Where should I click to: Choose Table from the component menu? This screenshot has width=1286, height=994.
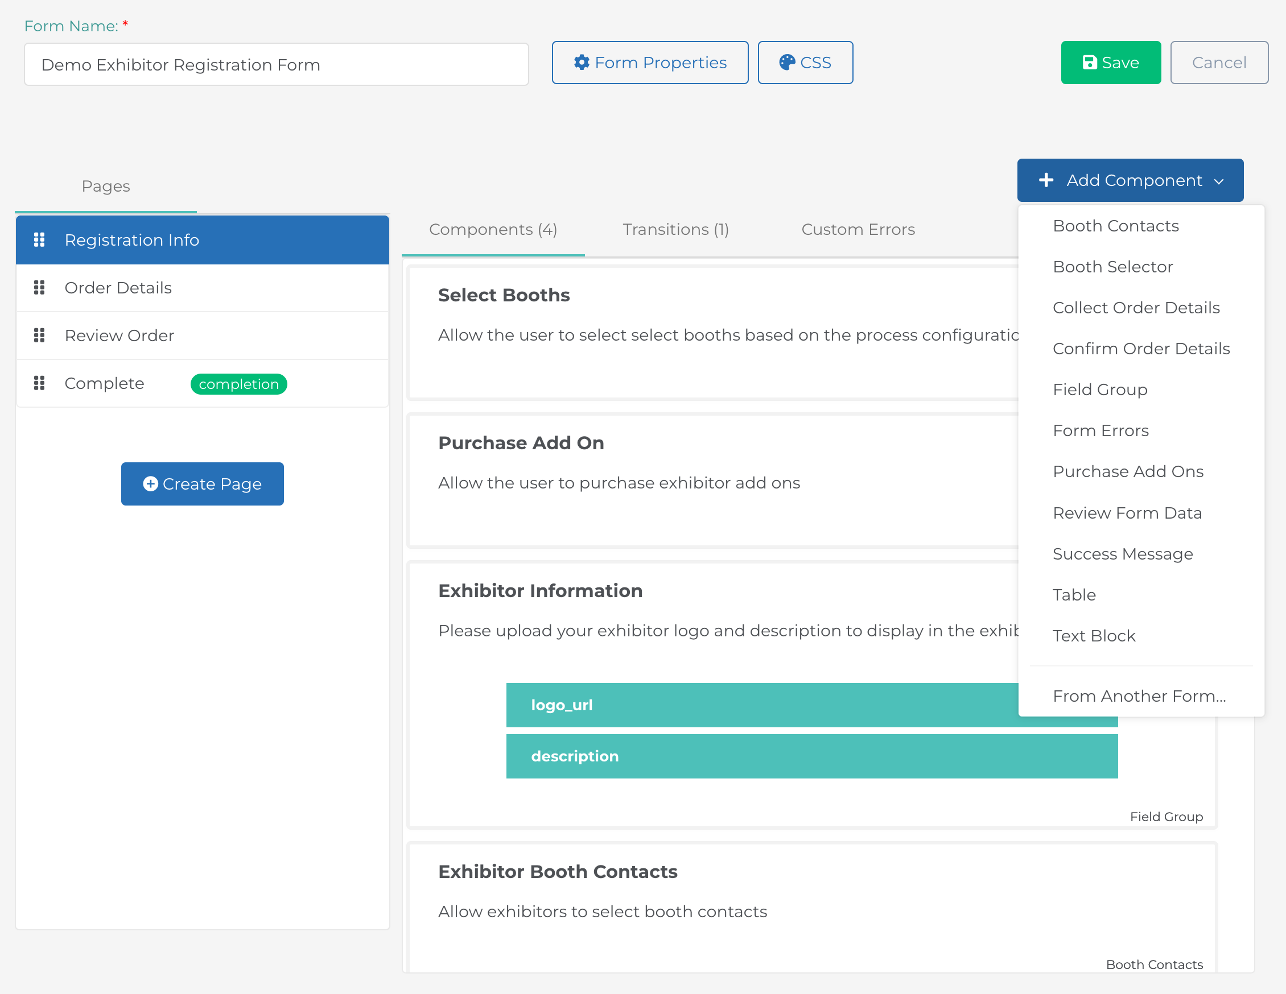1141,595
